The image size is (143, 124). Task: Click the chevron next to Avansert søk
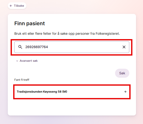(x=17, y=61)
